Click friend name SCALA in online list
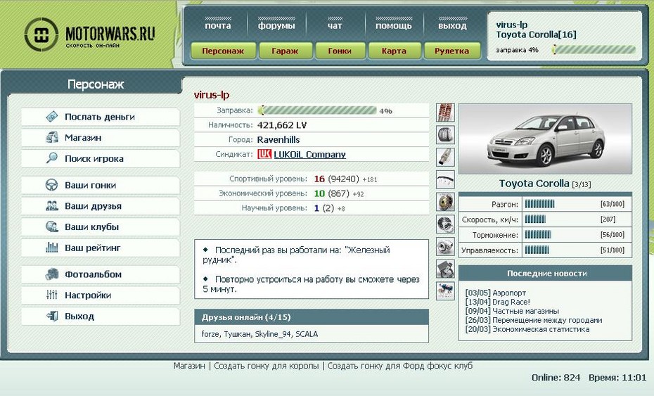 pos(307,334)
